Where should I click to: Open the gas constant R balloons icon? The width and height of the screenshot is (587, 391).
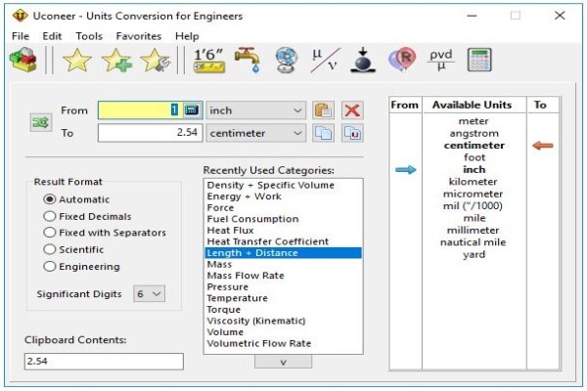(x=402, y=60)
